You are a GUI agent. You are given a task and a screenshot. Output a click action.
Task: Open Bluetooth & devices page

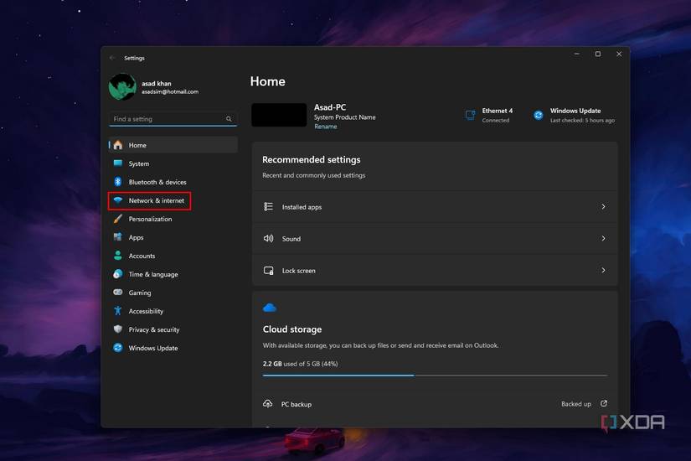(x=173, y=182)
